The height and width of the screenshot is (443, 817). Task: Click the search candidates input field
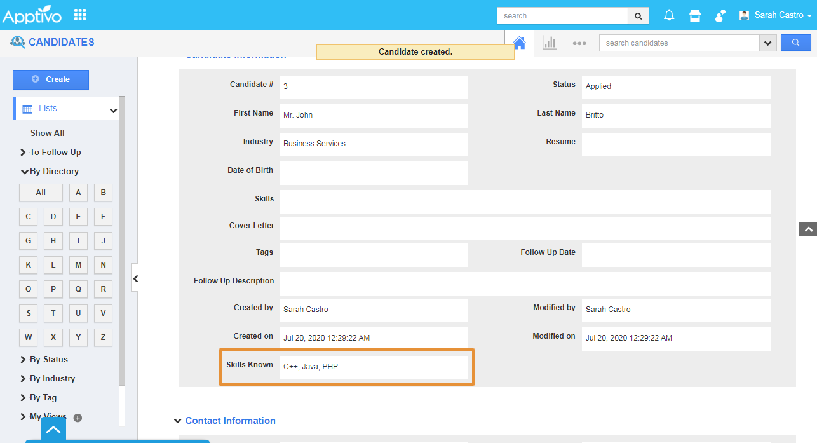(x=679, y=43)
